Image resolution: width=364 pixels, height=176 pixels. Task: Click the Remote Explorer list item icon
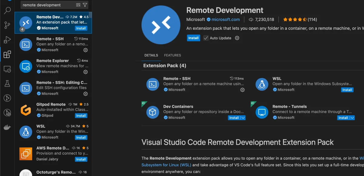click(x=26, y=66)
